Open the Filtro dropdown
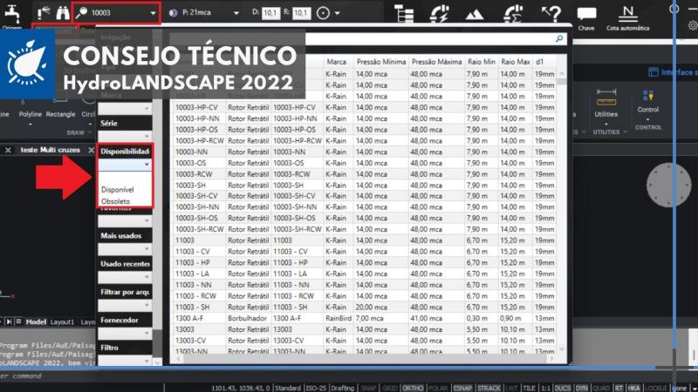Viewport: 698px width, 392px height. (125, 361)
